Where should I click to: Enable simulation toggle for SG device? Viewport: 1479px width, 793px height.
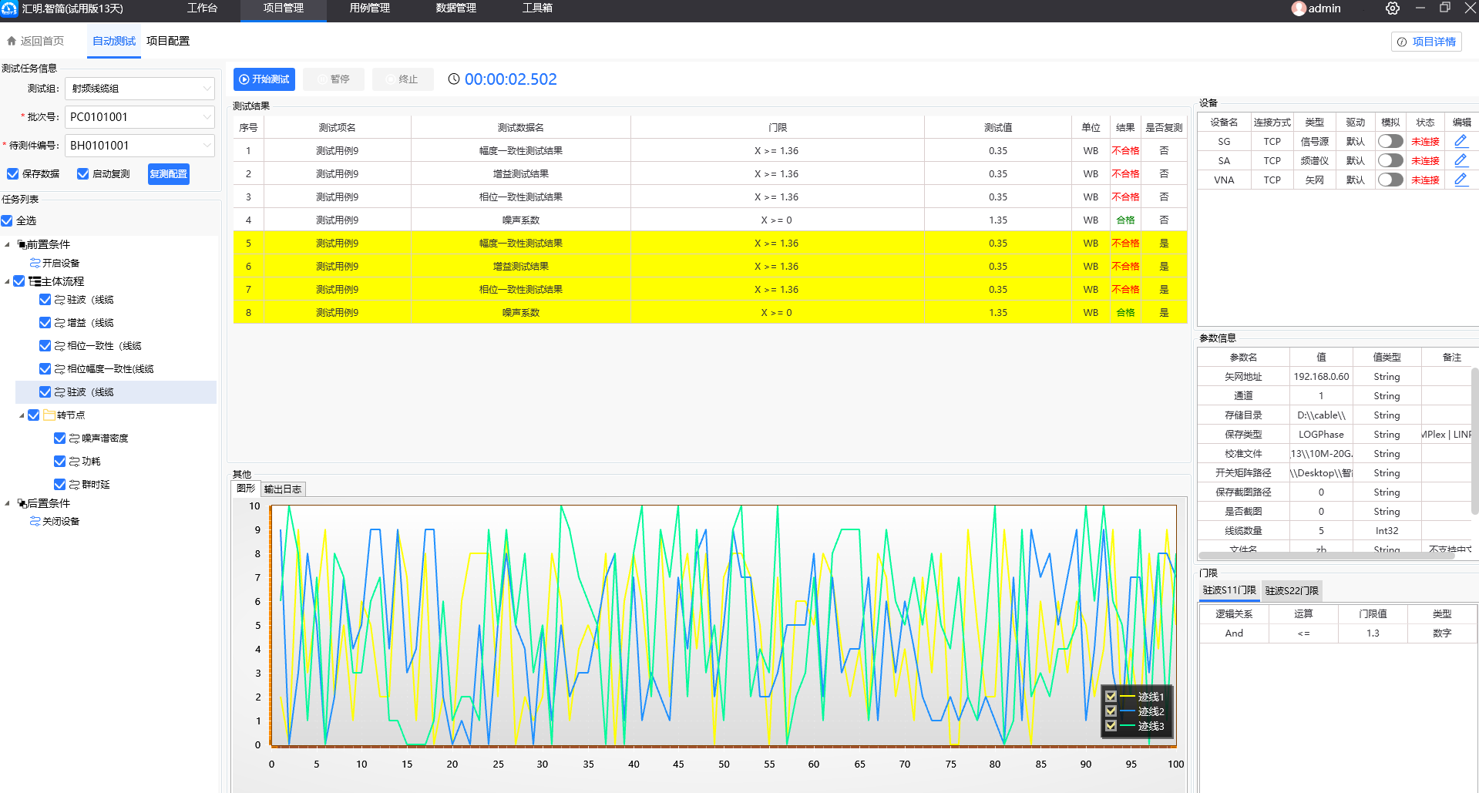1390,141
